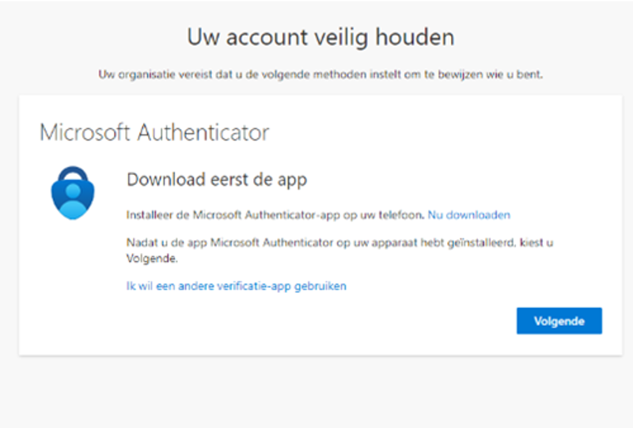This screenshot has width=633, height=428.
Task: Click the Microsoft Authenticator shield icon
Action: click(73, 194)
